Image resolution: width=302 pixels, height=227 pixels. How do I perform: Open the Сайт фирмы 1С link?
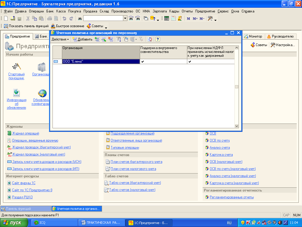[24, 183]
